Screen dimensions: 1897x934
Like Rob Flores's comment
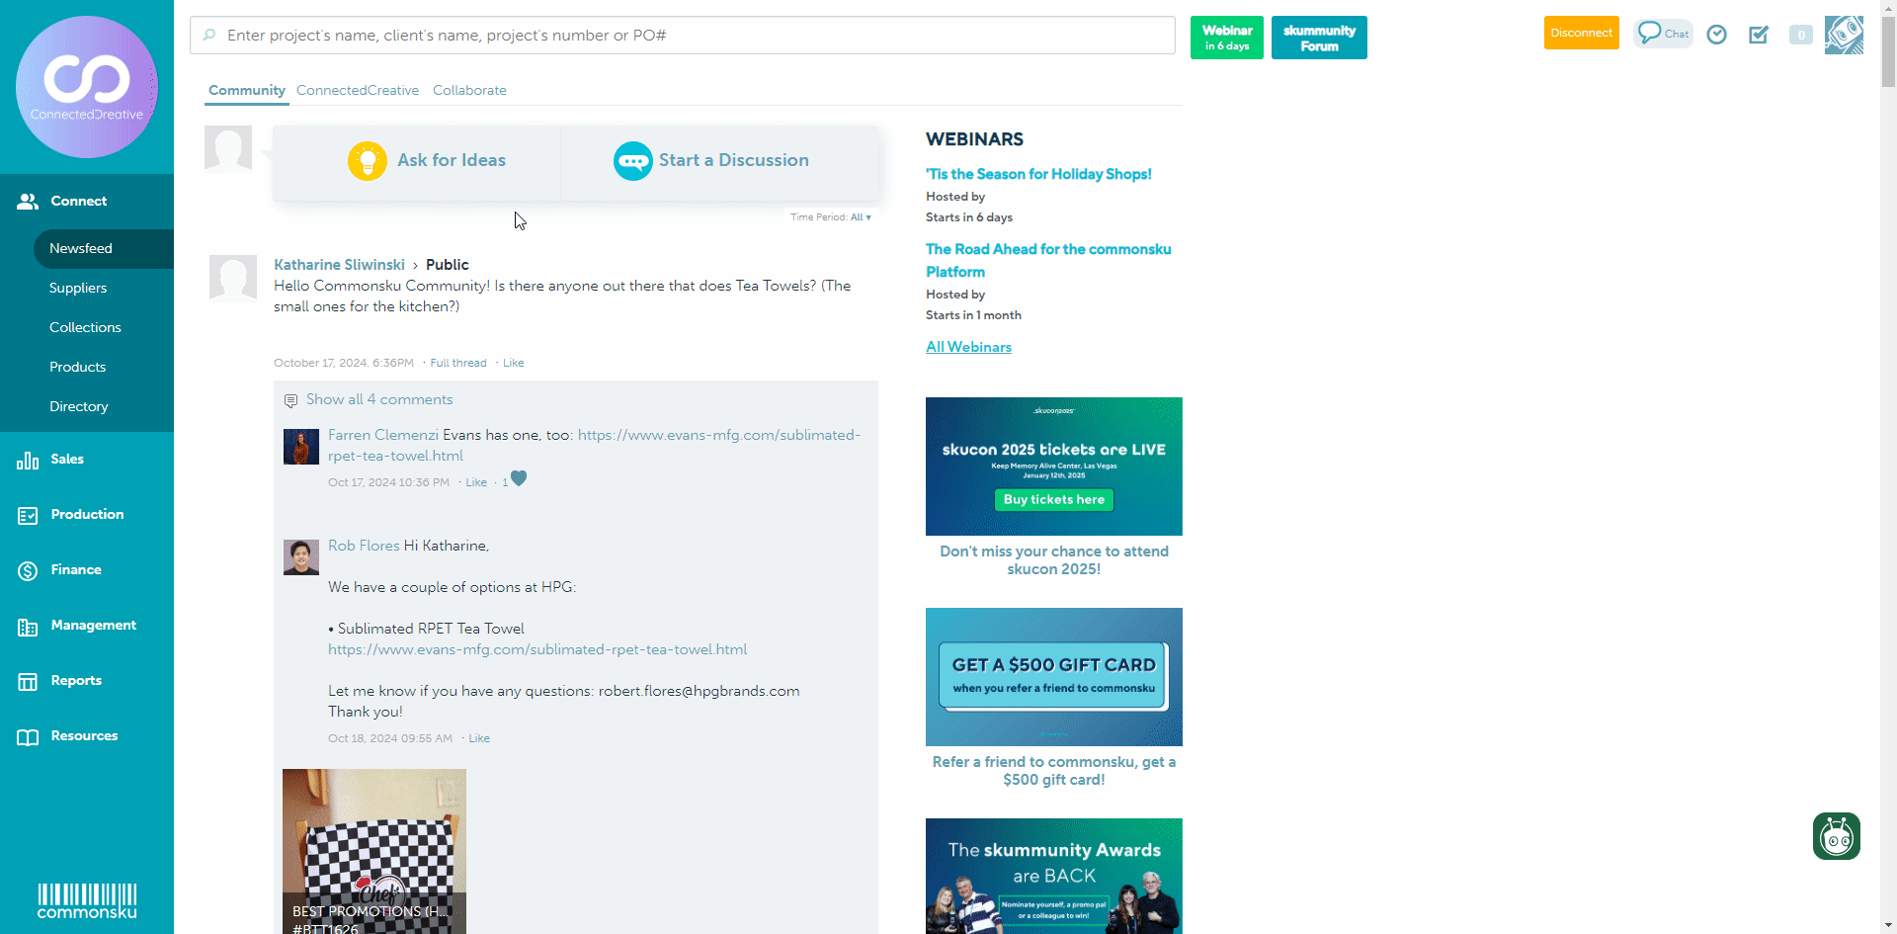(x=479, y=738)
